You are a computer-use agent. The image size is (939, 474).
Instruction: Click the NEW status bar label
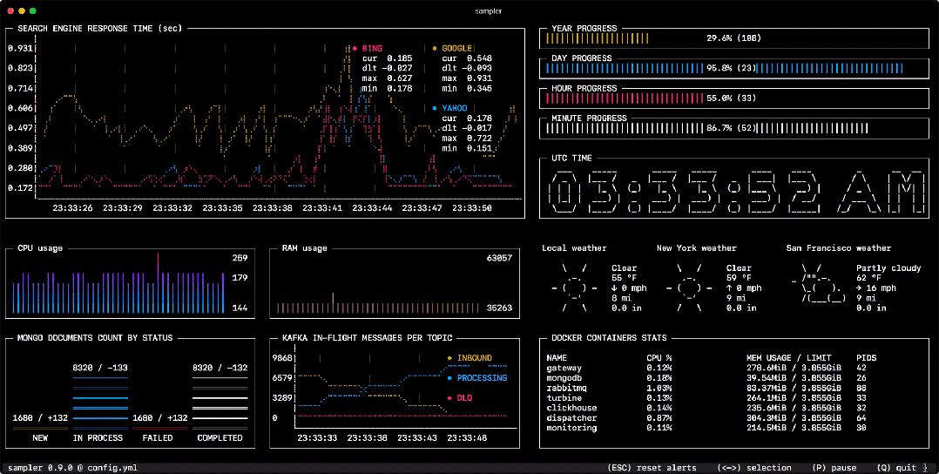point(40,438)
